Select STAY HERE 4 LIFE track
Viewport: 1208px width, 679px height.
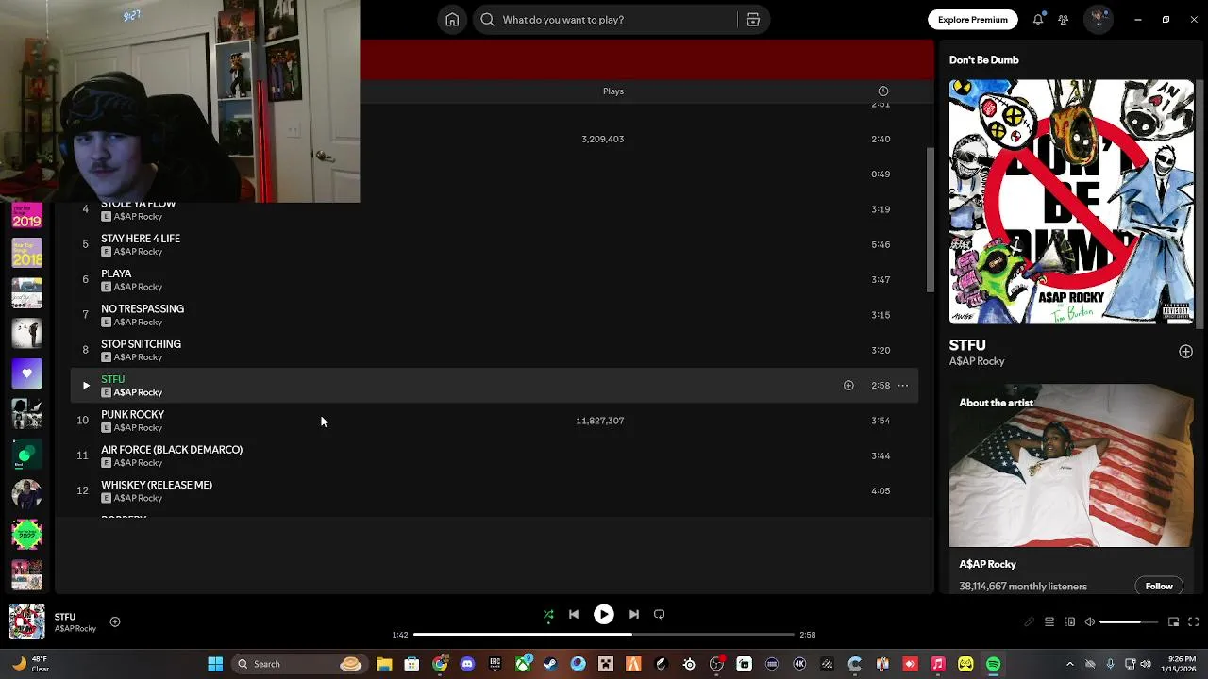pos(141,239)
